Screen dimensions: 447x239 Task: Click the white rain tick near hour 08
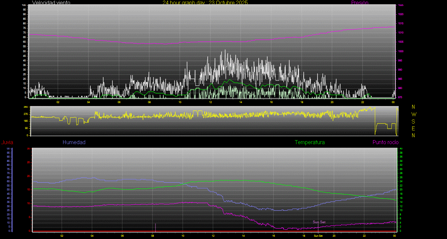[155, 227]
